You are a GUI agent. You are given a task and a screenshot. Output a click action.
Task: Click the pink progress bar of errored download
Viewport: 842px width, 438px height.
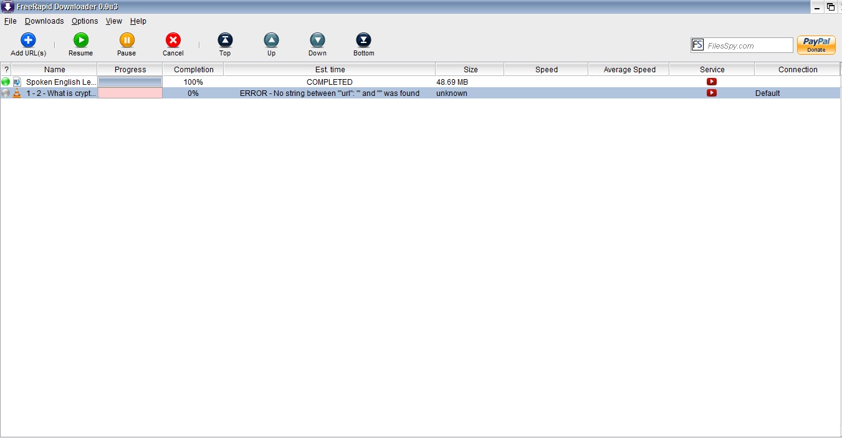tap(130, 93)
